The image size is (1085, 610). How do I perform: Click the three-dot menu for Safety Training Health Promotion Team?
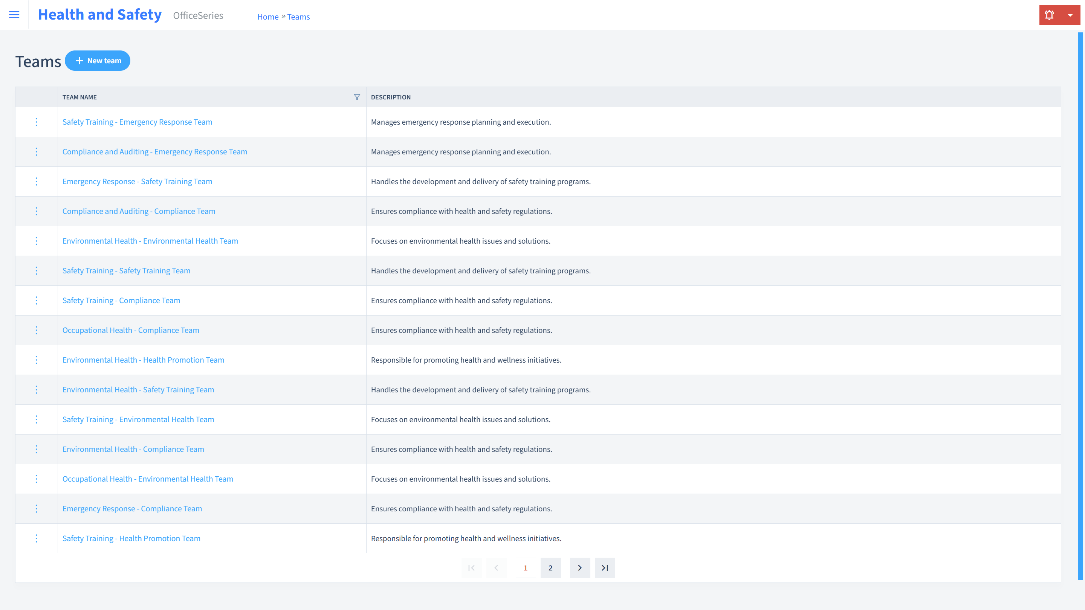(x=36, y=538)
